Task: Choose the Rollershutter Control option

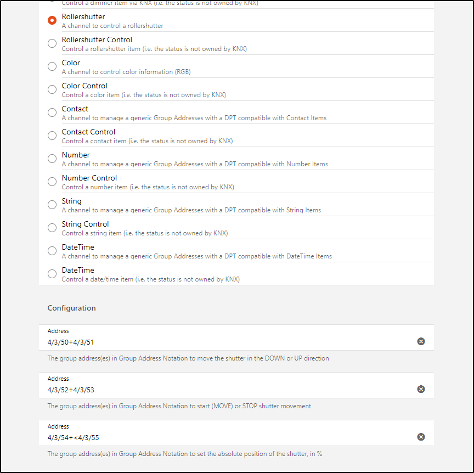Action: click(52, 43)
